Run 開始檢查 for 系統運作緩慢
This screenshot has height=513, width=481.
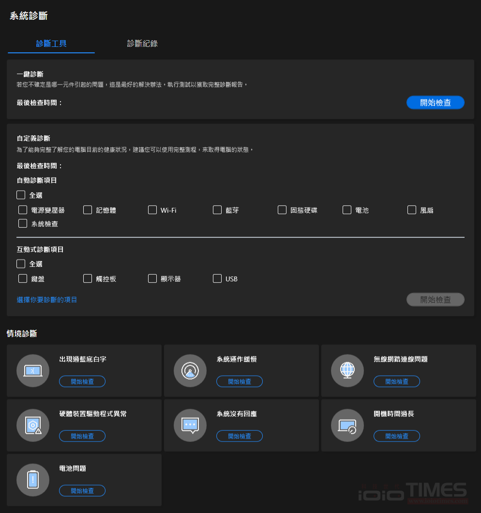239,381
